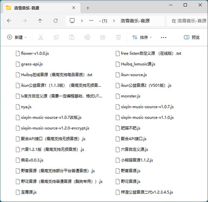Click file icon beside nya.js
Image resolution: width=208 pixels, height=202 pixels.
point(18,107)
